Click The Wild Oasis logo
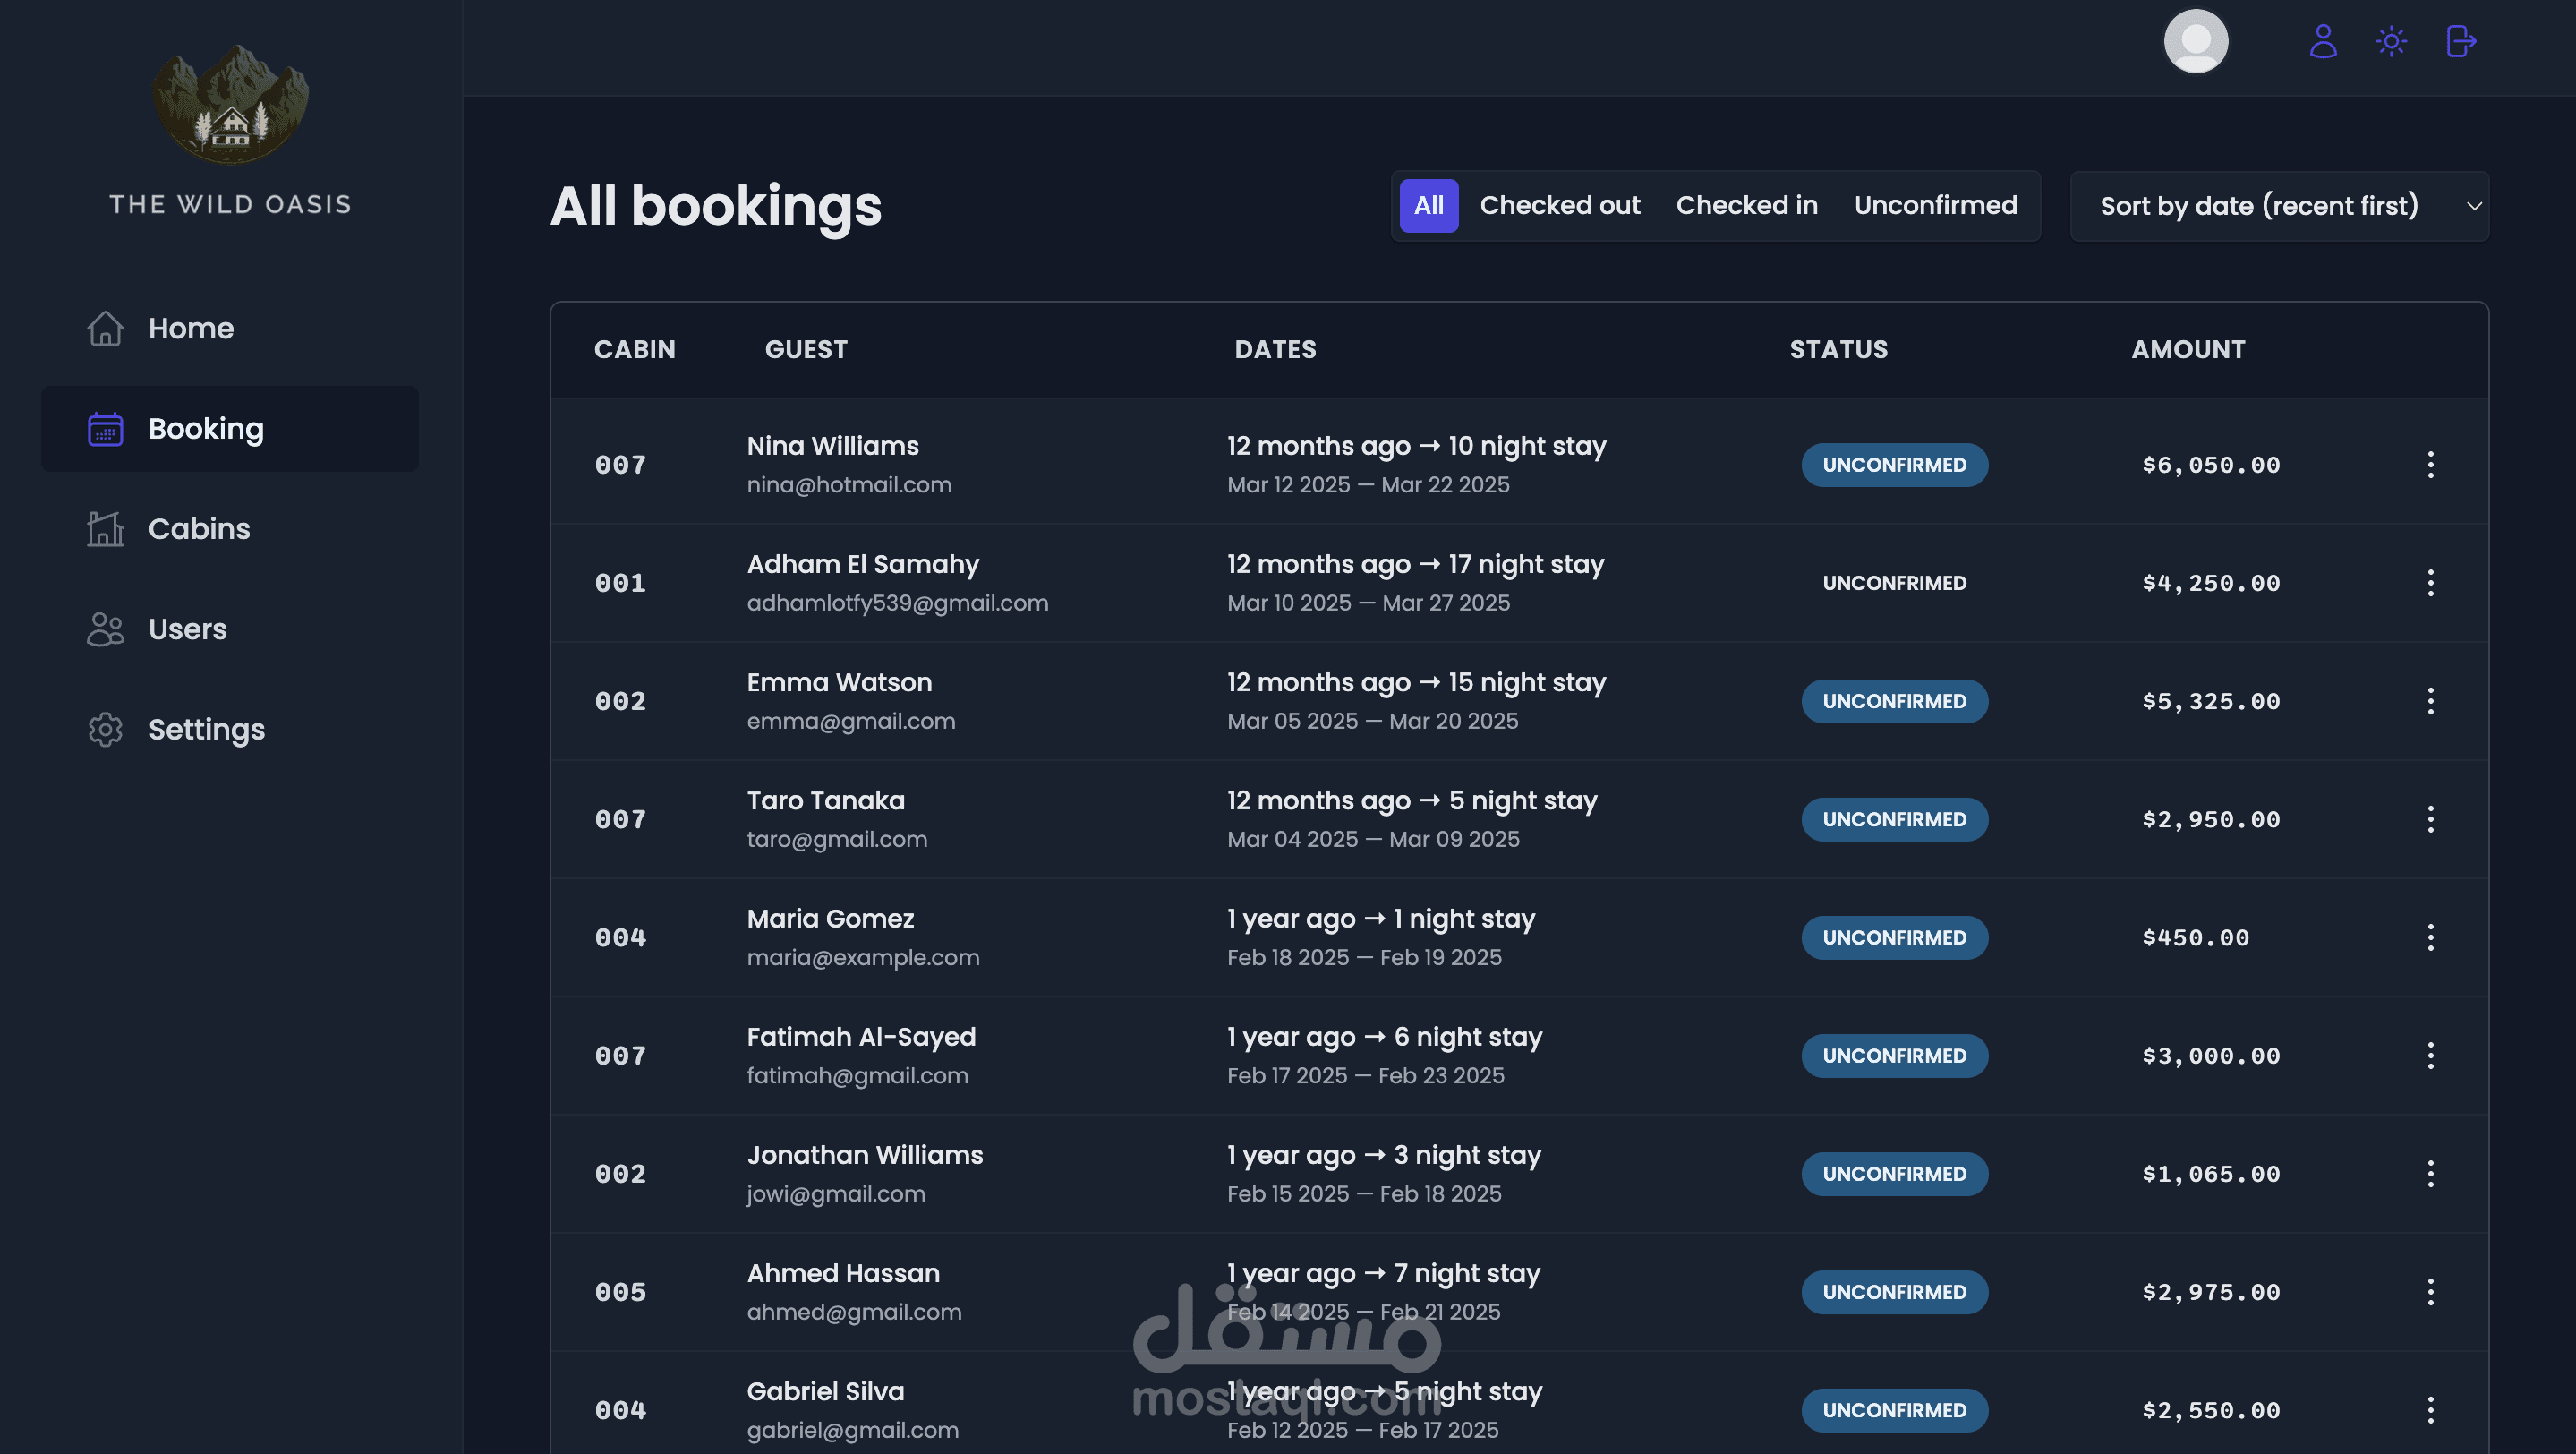 [230, 105]
